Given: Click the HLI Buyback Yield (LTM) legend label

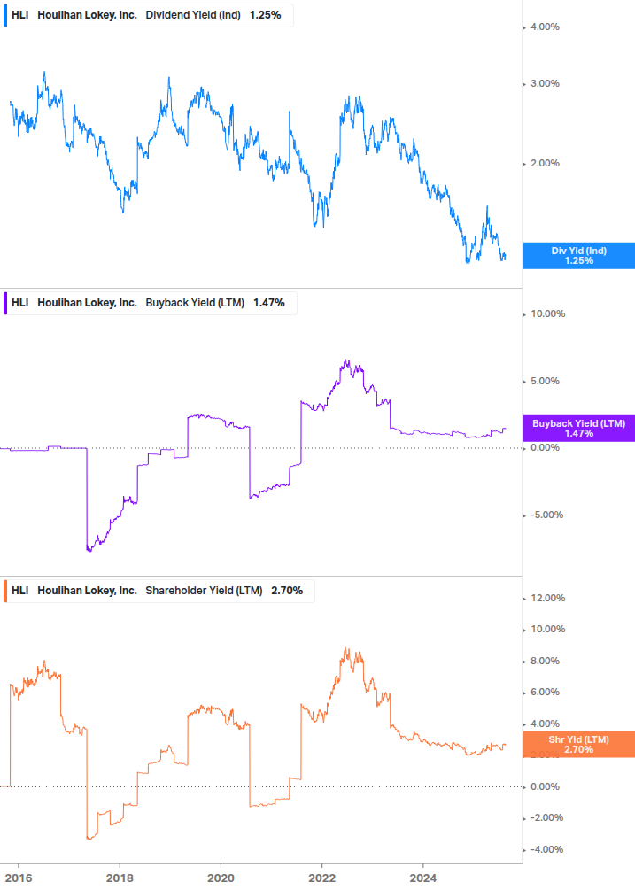Looking at the screenshot, I should (x=151, y=303).
